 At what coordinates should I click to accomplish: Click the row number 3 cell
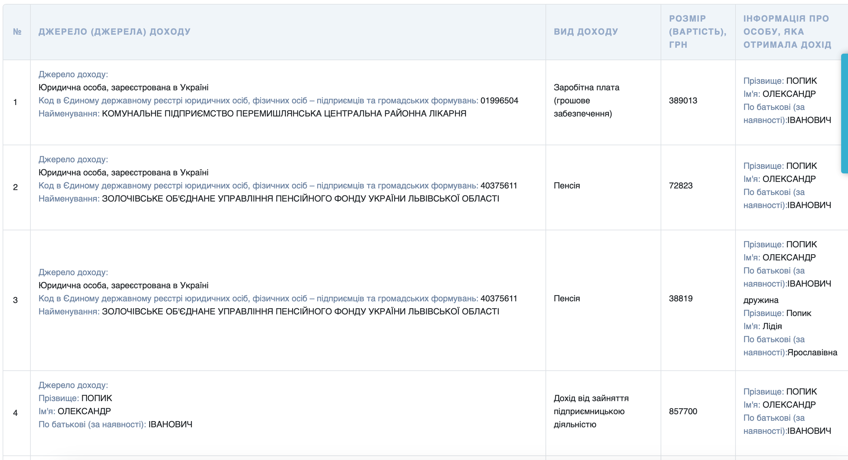[15, 300]
